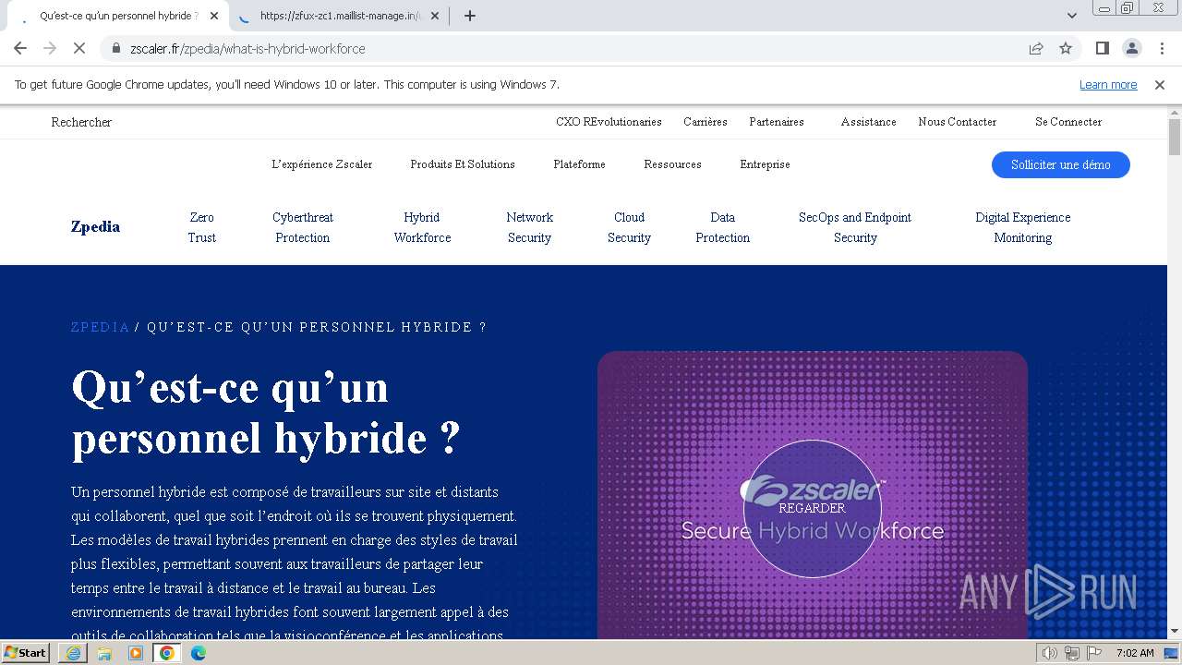The height and width of the screenshot is (665, 1182).
Task: Click Se Connecter to sign in
Action: (1068, 122)
